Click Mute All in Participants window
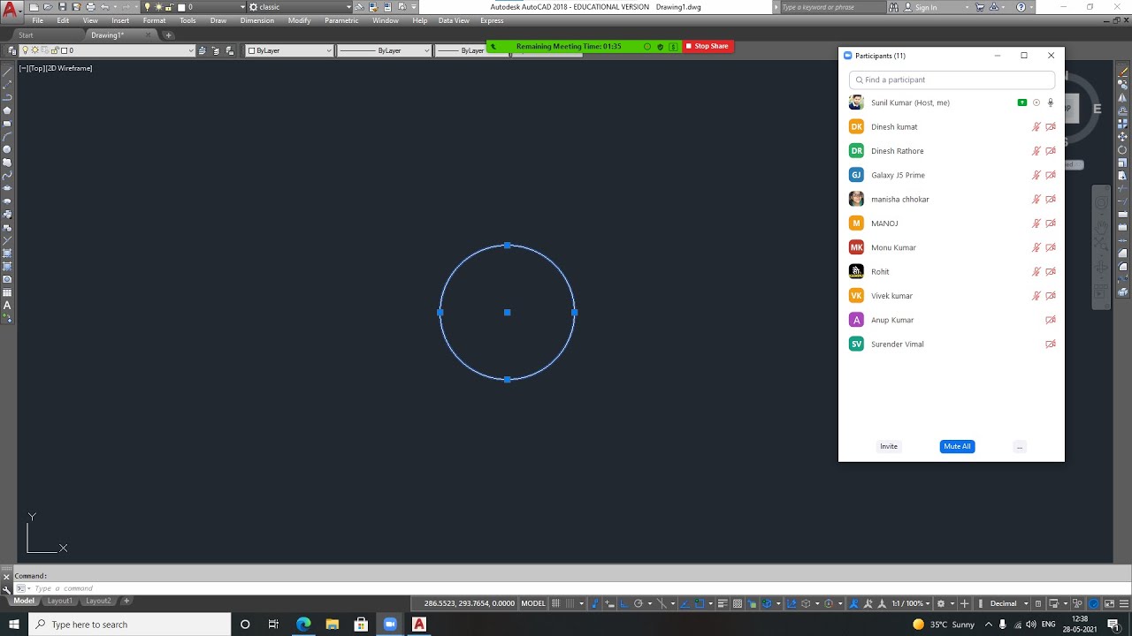1132x636 pixels. click(957, 446)
